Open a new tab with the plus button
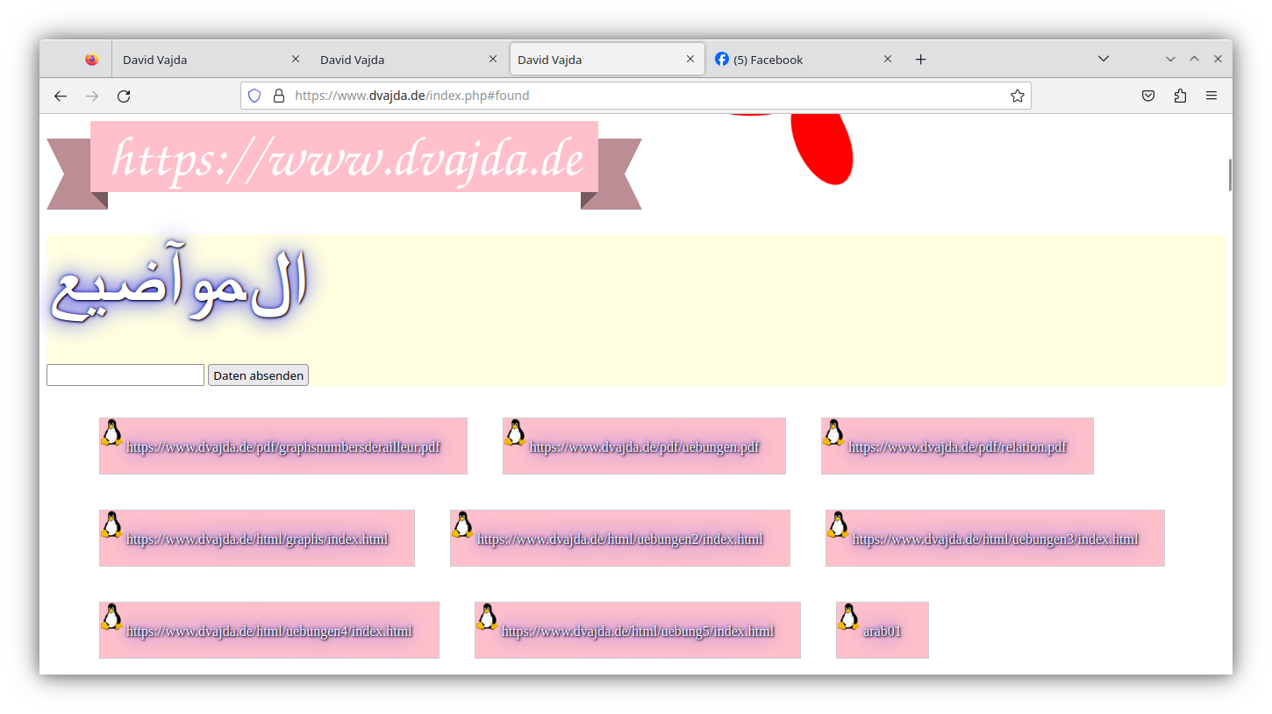This screenshot has height=714, width=1272. pyautogui.click(x=919, y=59)
